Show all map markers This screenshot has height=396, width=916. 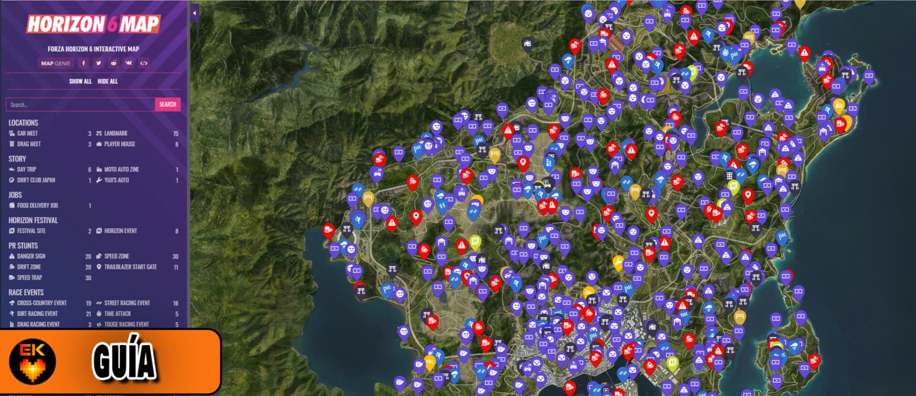(80, 82)
